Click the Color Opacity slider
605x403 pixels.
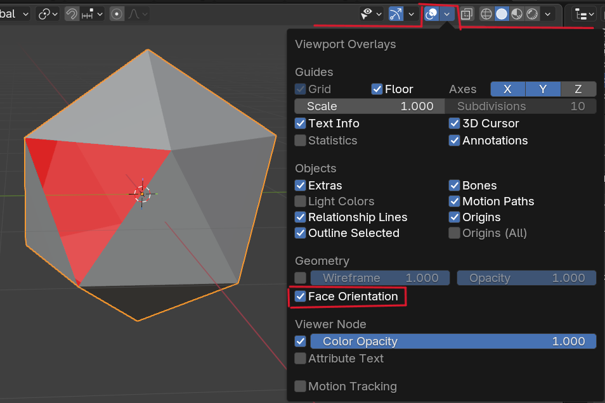453,342
